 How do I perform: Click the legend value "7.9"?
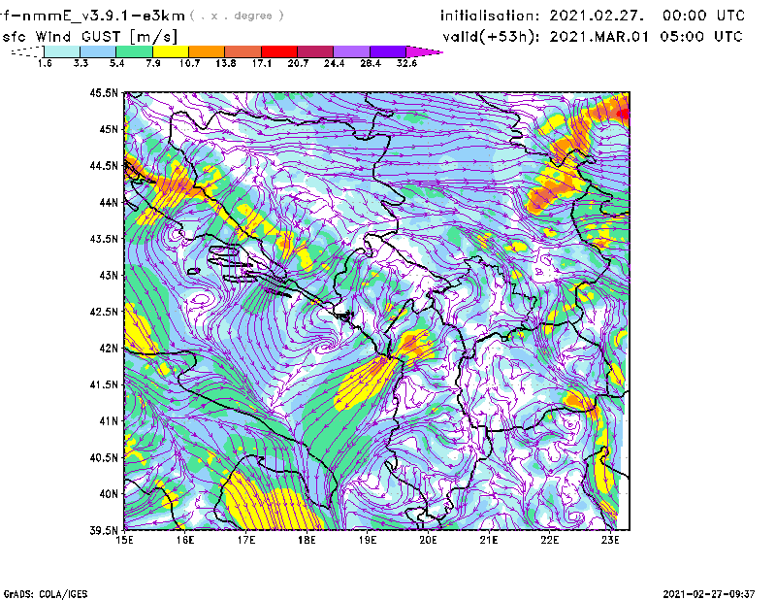[153, 63]
